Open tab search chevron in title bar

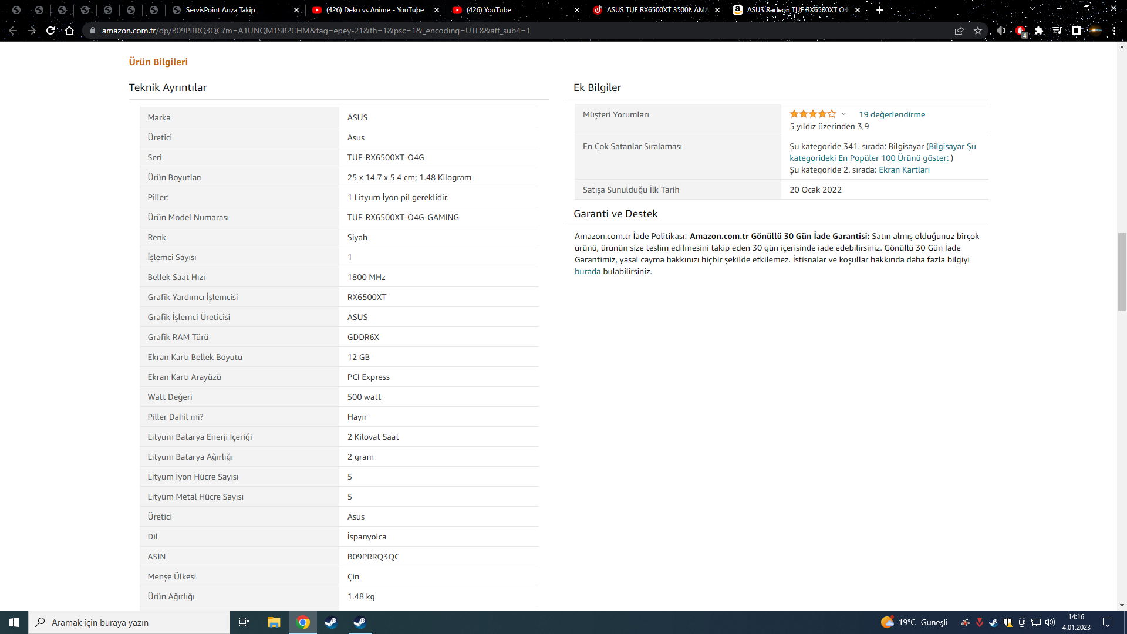[x=1032, y=9]
